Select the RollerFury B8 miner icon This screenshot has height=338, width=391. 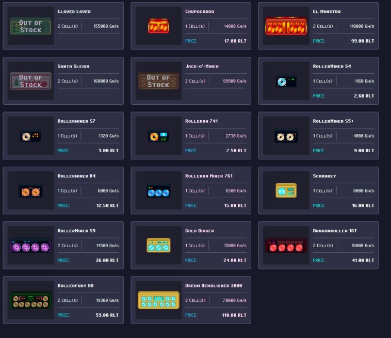click(30, 300)
